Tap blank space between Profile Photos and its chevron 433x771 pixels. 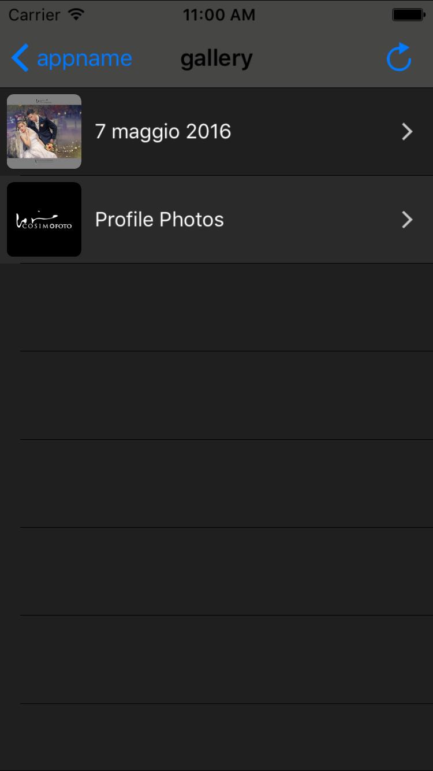tap(312, 220)
